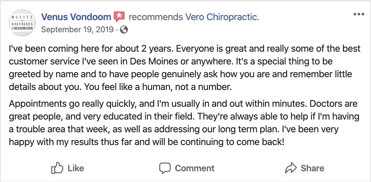Image resolution: width=371 pixels, height=182 pixels.
Task: Click the speech bubble Comment icon
Action: pos(165,168)
